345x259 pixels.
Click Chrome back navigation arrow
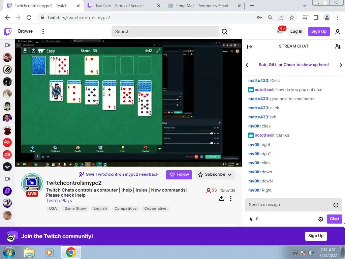pyautogui.click(x=7, y=18)
